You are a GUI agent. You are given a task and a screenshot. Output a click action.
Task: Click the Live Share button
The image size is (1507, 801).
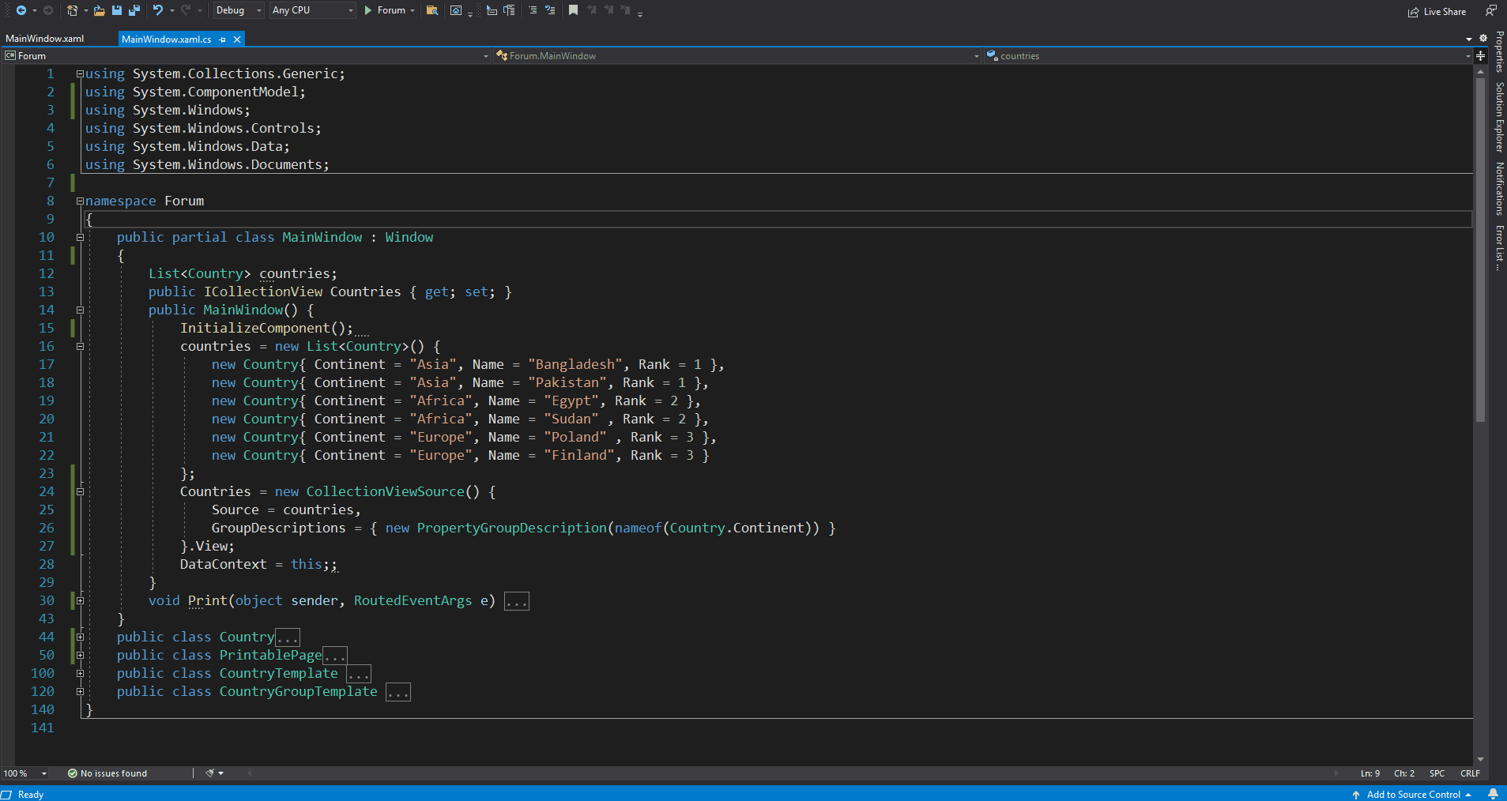click(1437, 11)
